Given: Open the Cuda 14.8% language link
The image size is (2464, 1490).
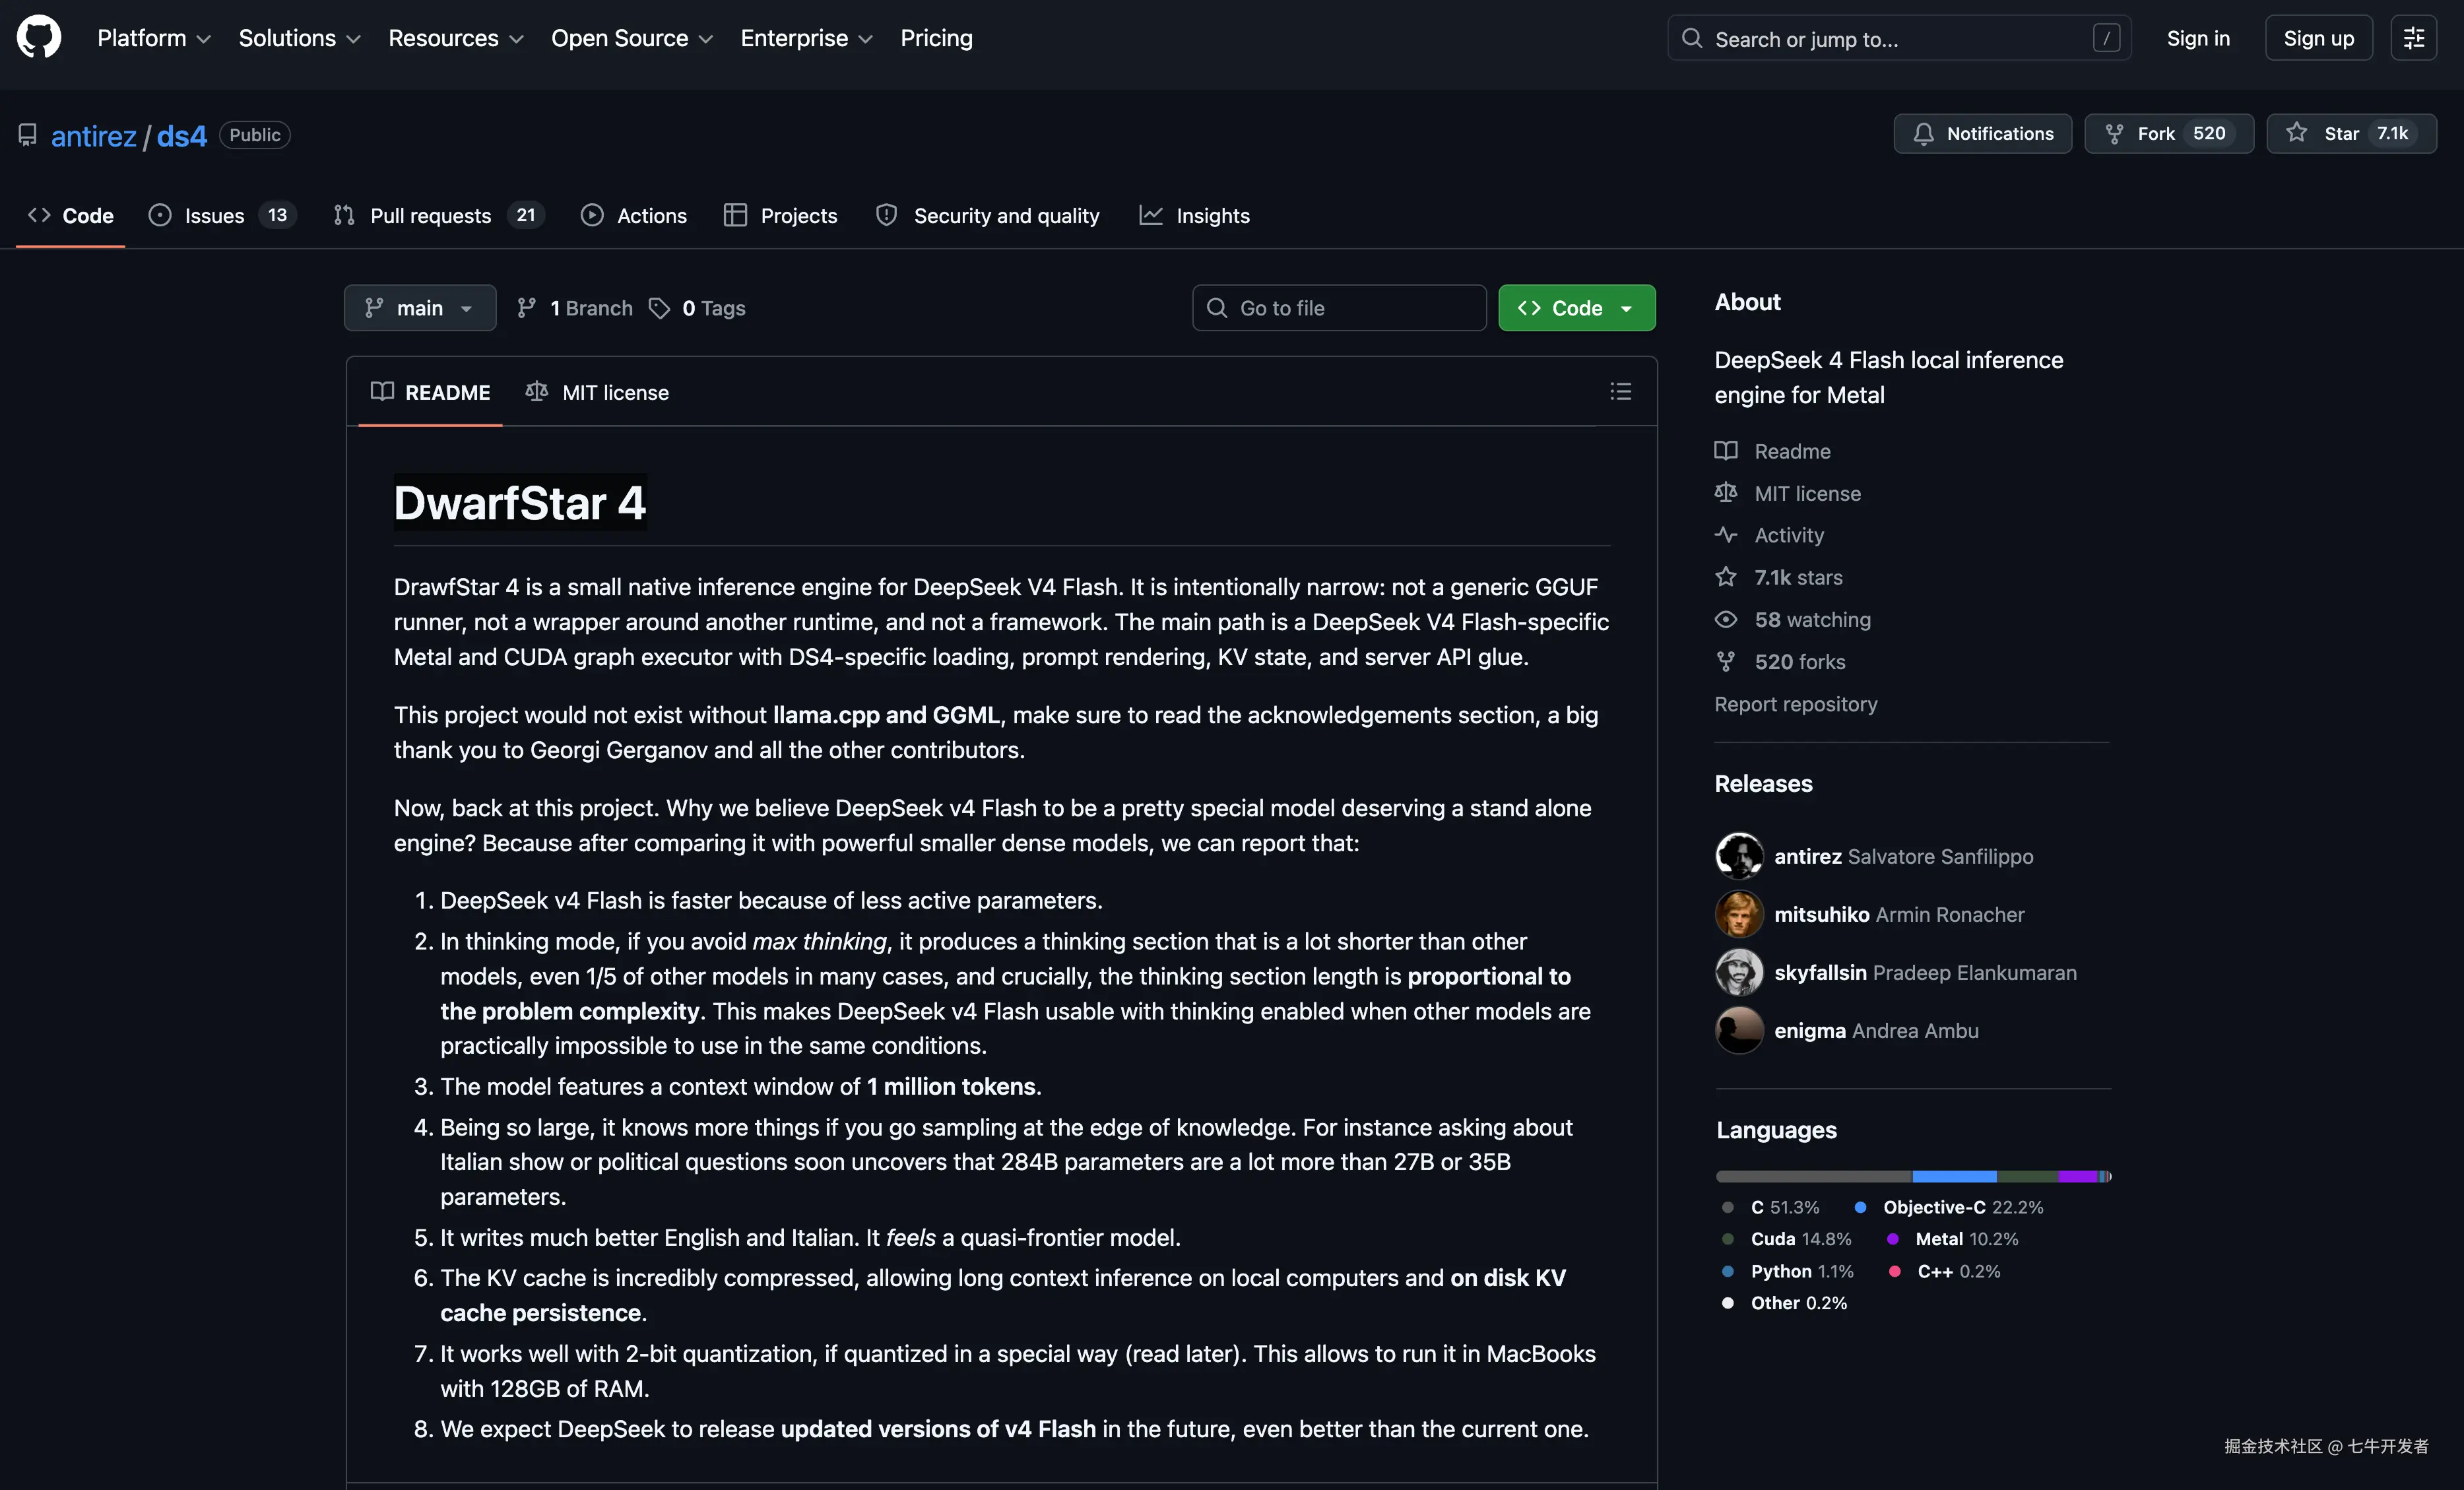Looking at the screenshot, I should click(1786, 1239).
